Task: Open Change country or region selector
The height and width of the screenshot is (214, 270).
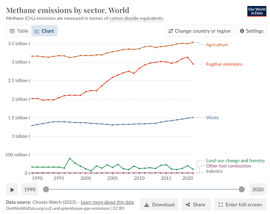Action: [200, 31]
